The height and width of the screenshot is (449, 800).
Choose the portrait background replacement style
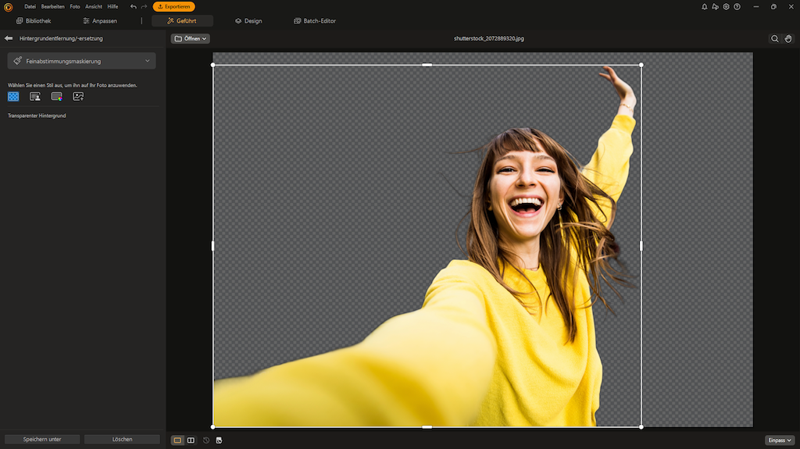(35, 97)
